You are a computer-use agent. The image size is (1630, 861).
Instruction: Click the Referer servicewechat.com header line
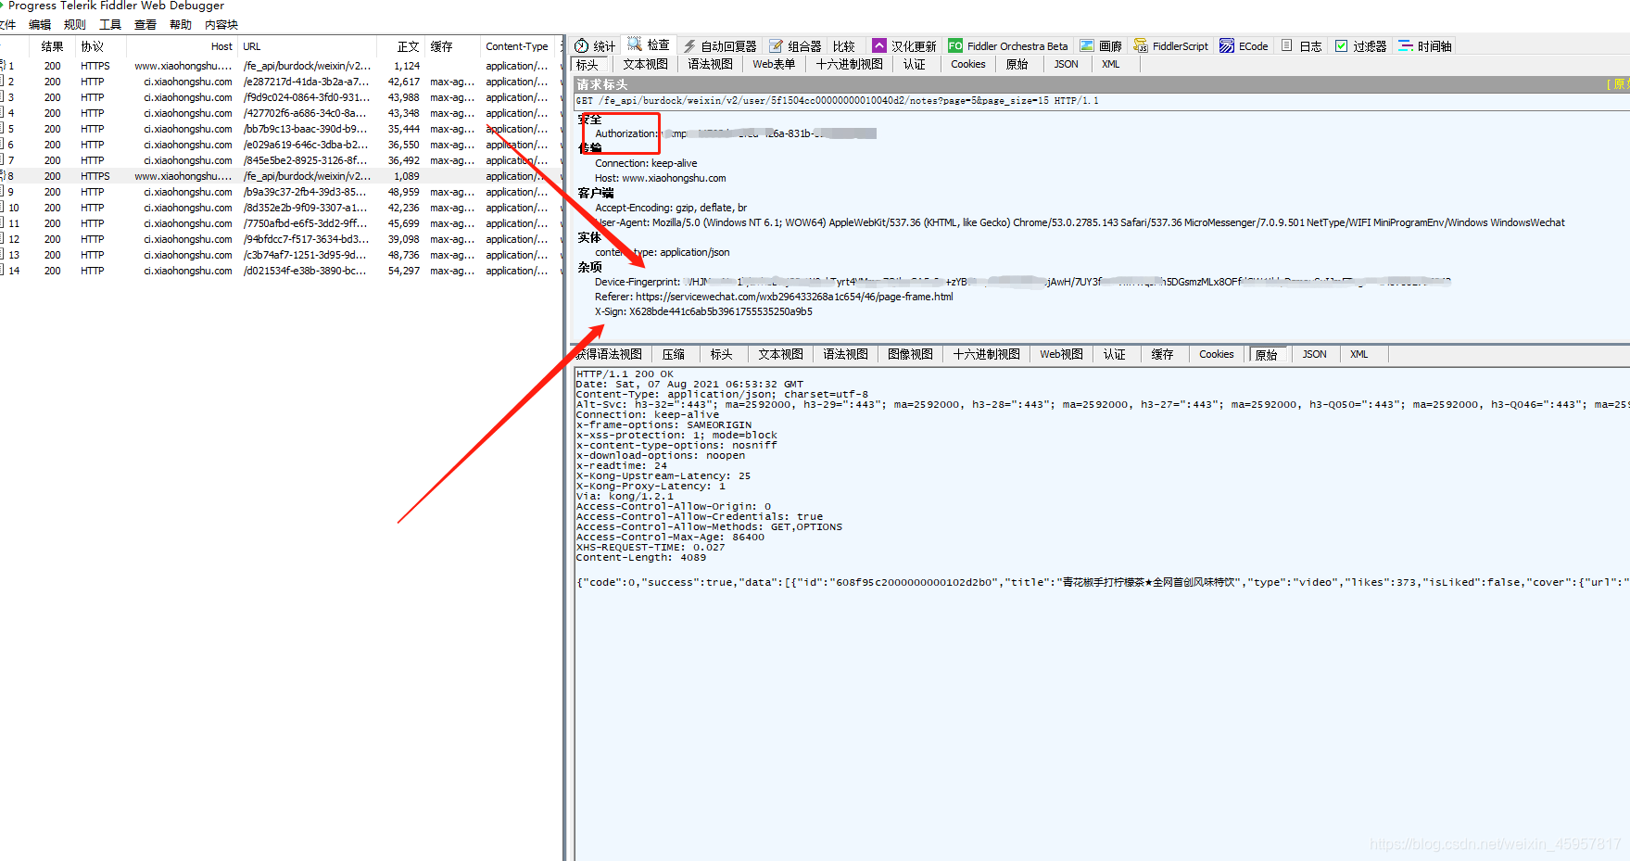click(x=774, y=297)
